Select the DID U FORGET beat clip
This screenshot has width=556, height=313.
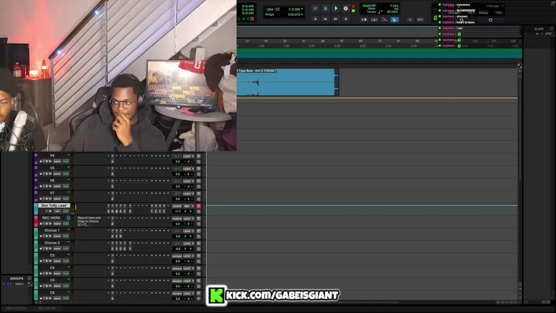[x=287, y=82]
